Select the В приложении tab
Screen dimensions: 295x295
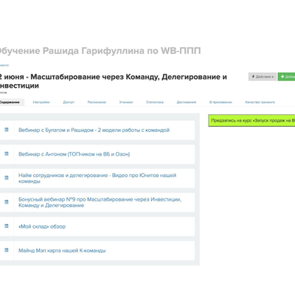221,102
